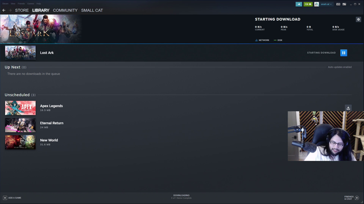Go to the COMMUNITY tab
The image size is (364, 204).
[x=65, y=10]
